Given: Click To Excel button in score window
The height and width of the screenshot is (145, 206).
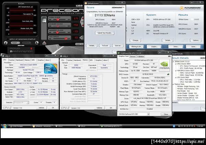Looking at the screenshot, I should click(105, 46).
